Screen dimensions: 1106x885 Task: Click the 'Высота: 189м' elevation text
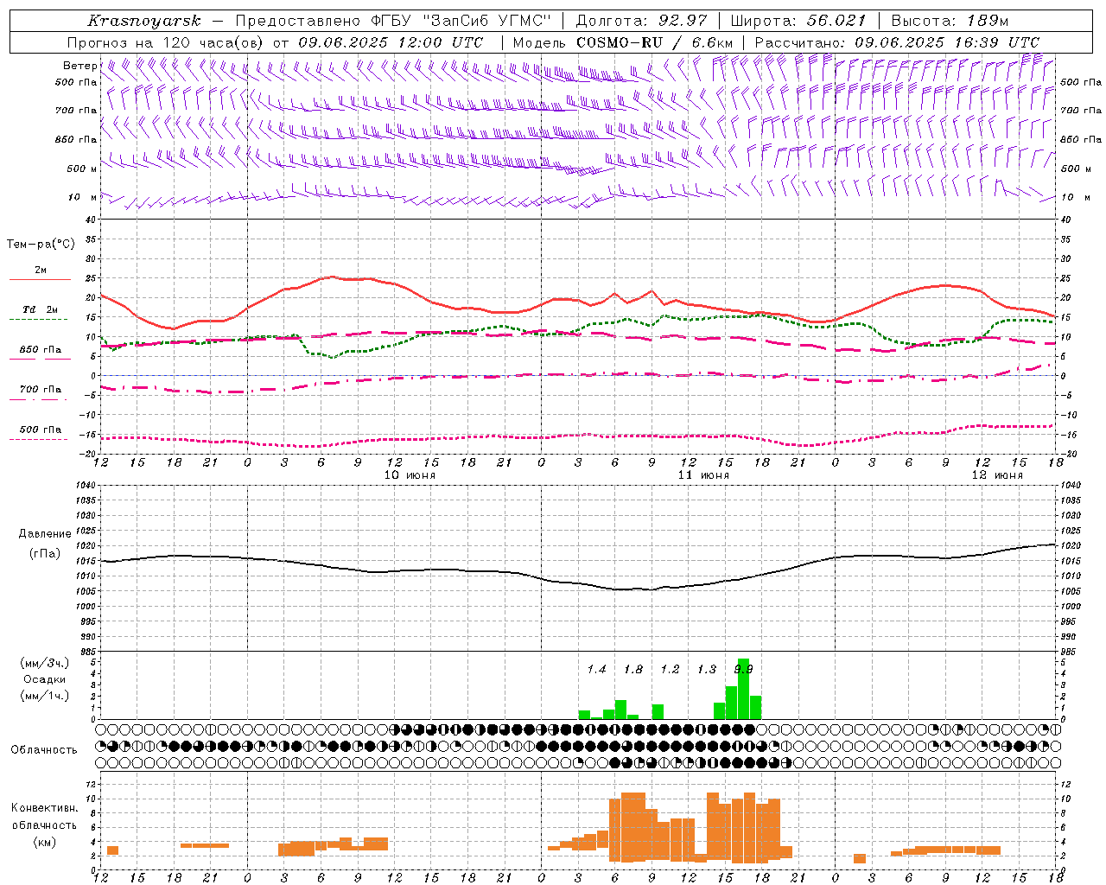950,21
